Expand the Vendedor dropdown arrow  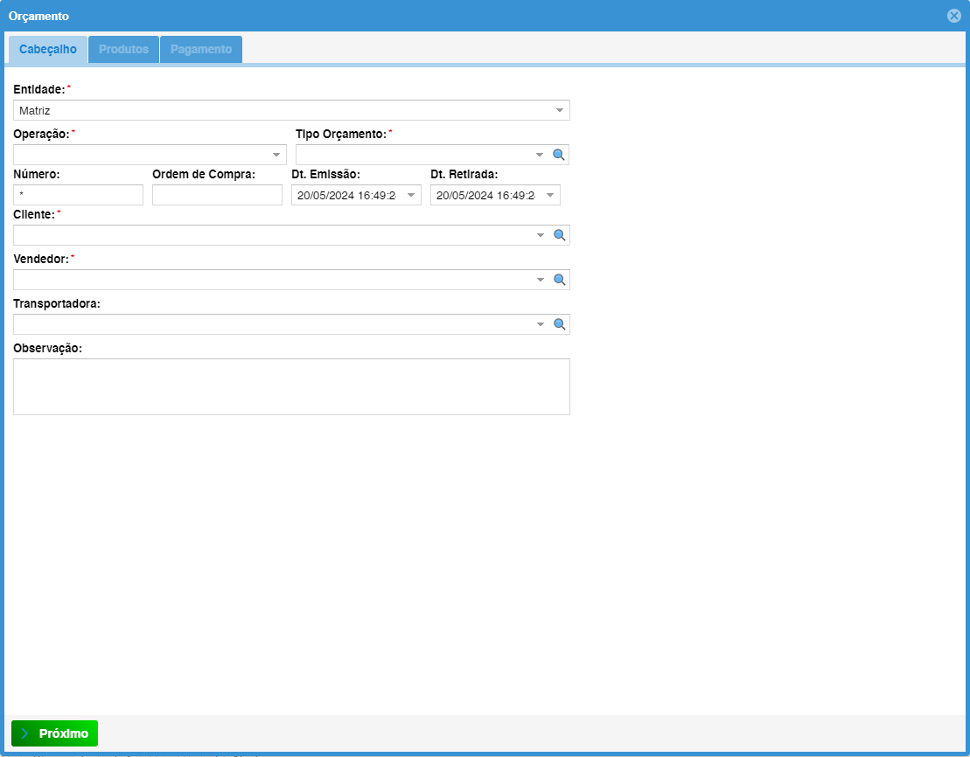pyautogui.click(x=540, y=280)
